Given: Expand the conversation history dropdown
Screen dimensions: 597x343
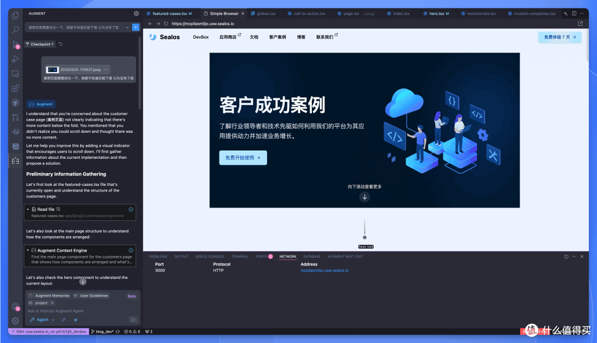Looking at the screenshot, I should 127,28.
